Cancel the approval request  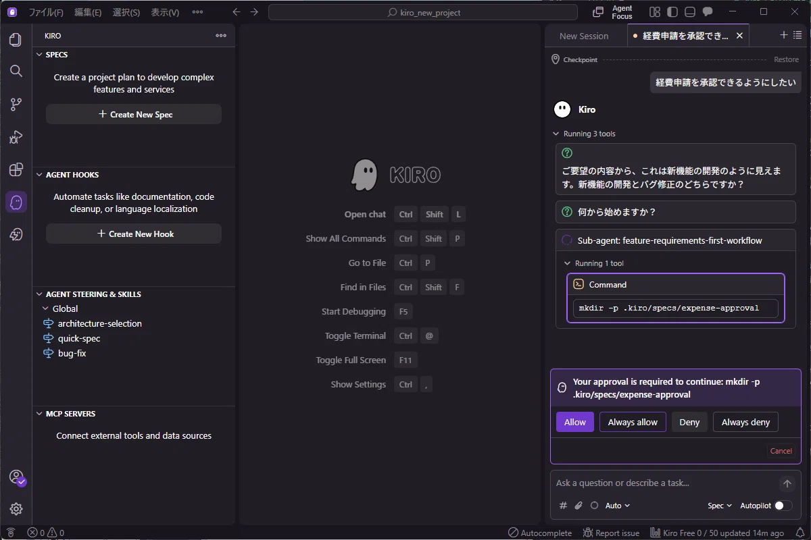click(781, 451)
